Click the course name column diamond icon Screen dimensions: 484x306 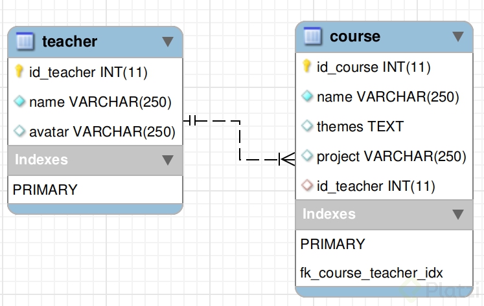tap(307, 96)
